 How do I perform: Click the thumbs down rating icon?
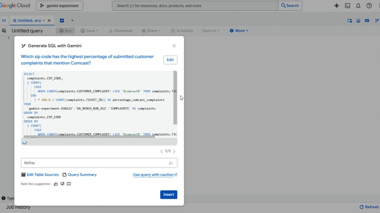click(x=62, y=184)
